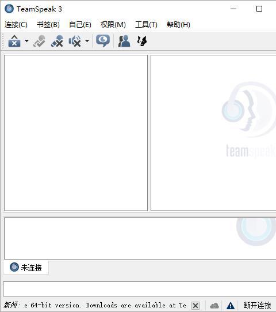Select the 未连接 server tab
Image resolution: width=276 pixels, height=312 pixels.
26,267
